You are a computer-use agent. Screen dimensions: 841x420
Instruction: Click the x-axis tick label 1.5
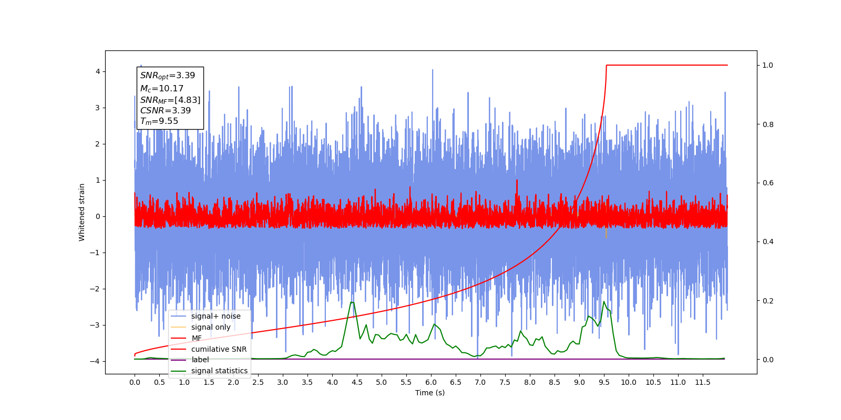tap(209, 382)
